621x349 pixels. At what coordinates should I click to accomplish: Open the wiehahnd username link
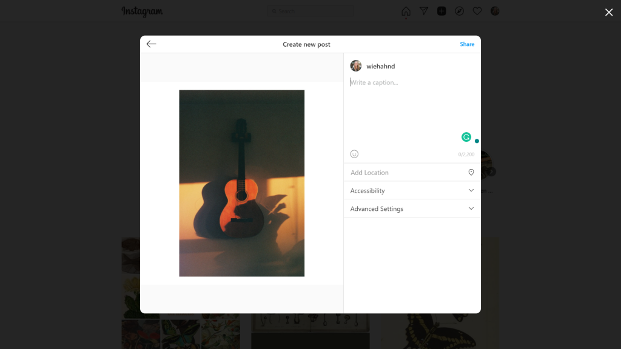coord(380,67)
